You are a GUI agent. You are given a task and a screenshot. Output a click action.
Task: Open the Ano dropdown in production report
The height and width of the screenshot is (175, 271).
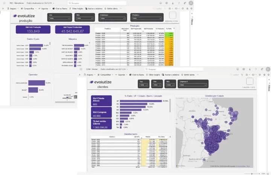pos(59,18)
